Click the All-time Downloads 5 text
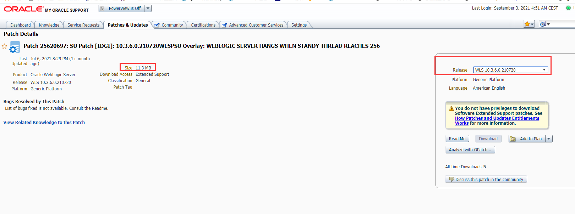Viewport: 575px width, 214px height. (466, 167)
